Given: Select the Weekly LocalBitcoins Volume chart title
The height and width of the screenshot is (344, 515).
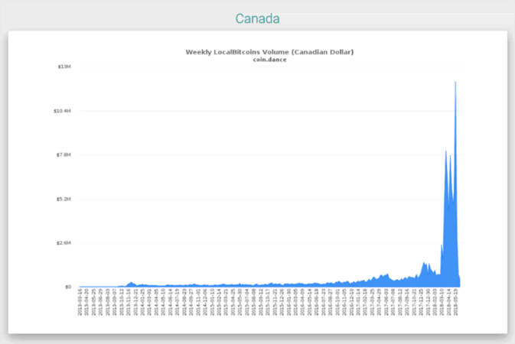Looking at the screenshot, I should (x=269, y=52).
